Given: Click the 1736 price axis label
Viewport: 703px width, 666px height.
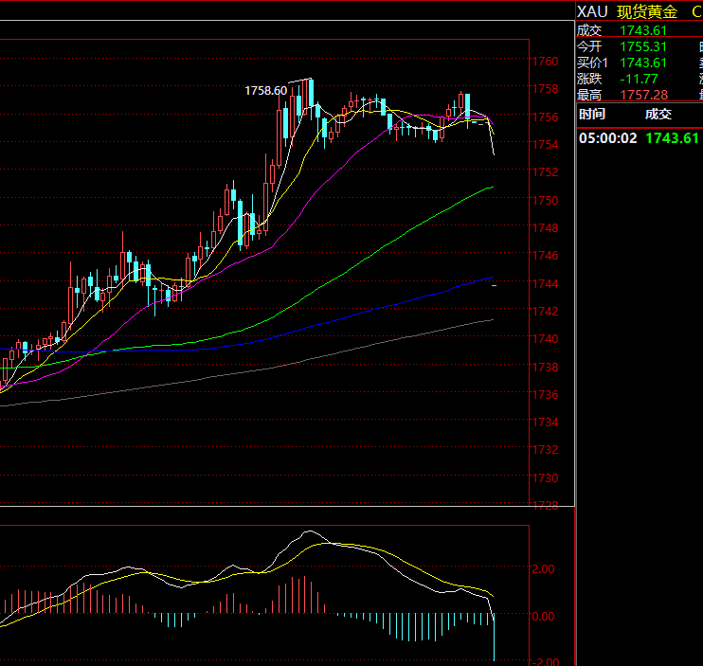Looking at the screenshot, I should tap(545, 395).
